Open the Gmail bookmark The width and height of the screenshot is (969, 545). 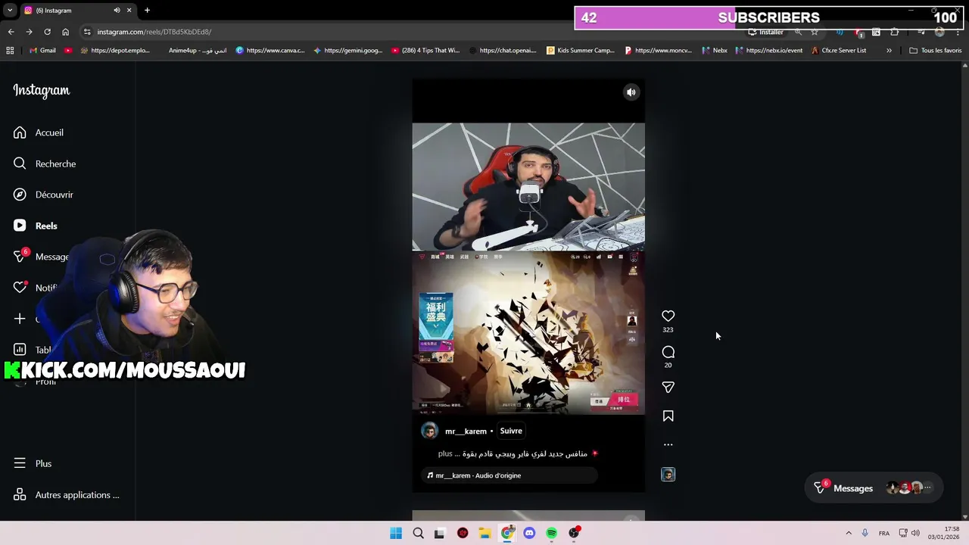coord(42,51)
